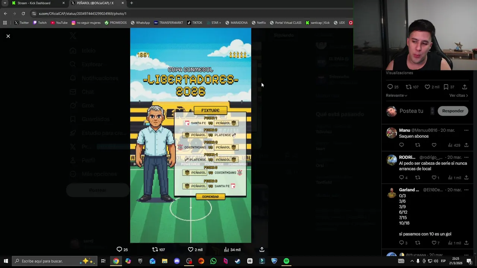The width and height of the screenshot is (477, 268).
Task: Share Manu's comment
Action: pos(466,145)
